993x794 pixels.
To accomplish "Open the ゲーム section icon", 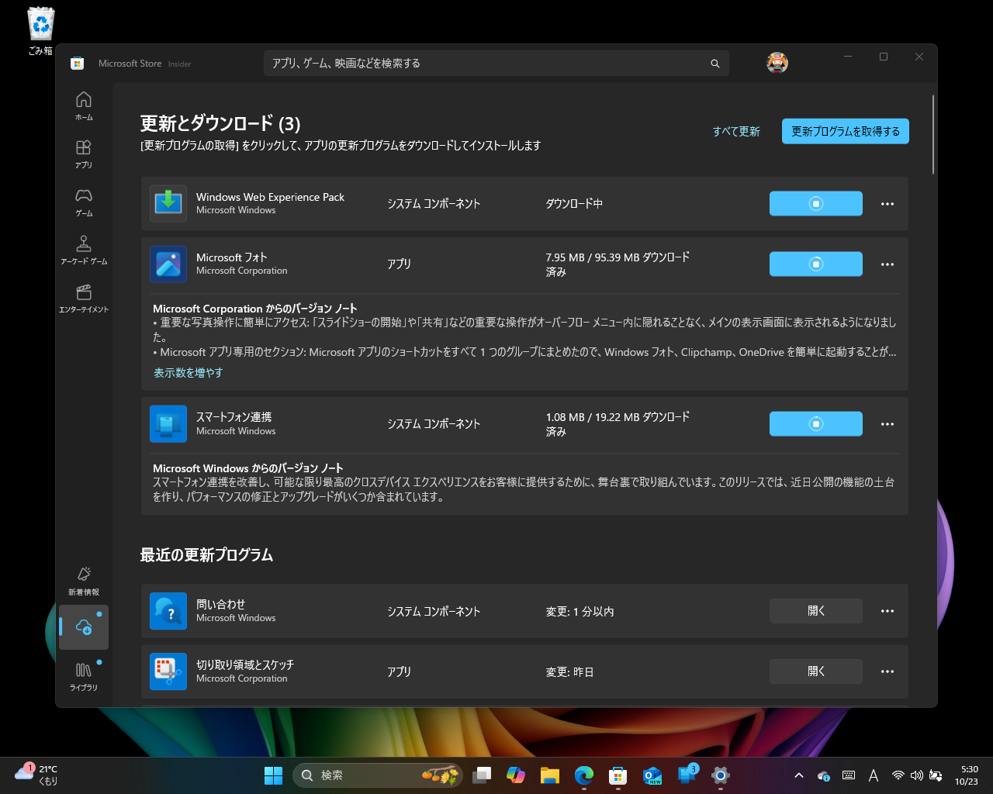I will coord(83,196).
